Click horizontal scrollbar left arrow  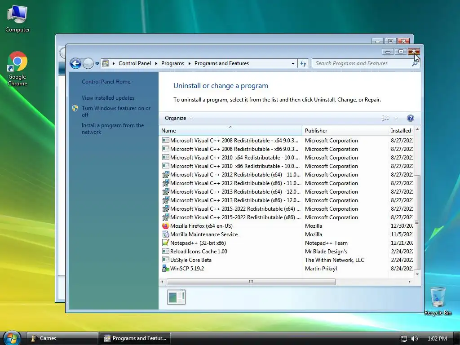pos(162,282)
